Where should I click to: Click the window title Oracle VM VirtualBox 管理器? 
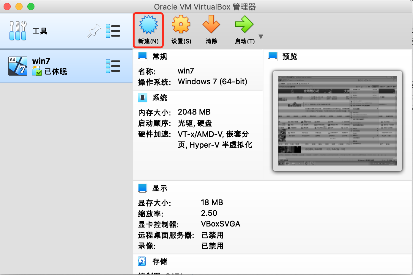pyautogui.click(x=205, y=7)
